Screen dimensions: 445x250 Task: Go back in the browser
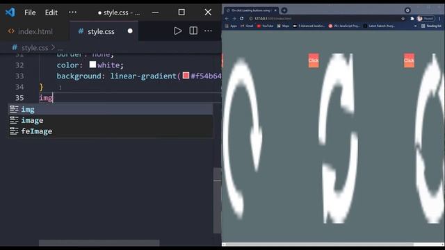(x=227, y=19)
